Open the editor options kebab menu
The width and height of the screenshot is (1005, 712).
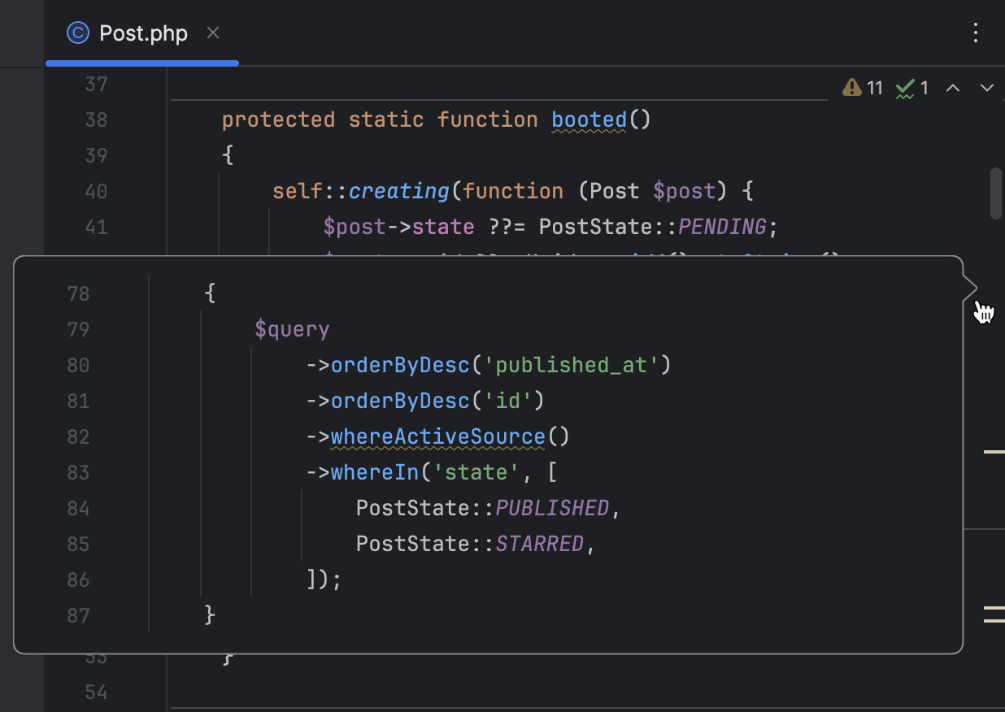coord(975,33)
